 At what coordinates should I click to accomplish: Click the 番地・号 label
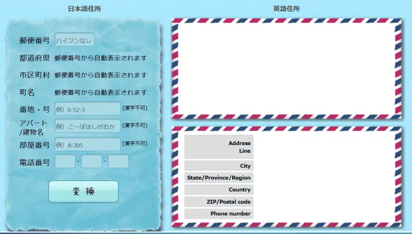click(35, 110)
